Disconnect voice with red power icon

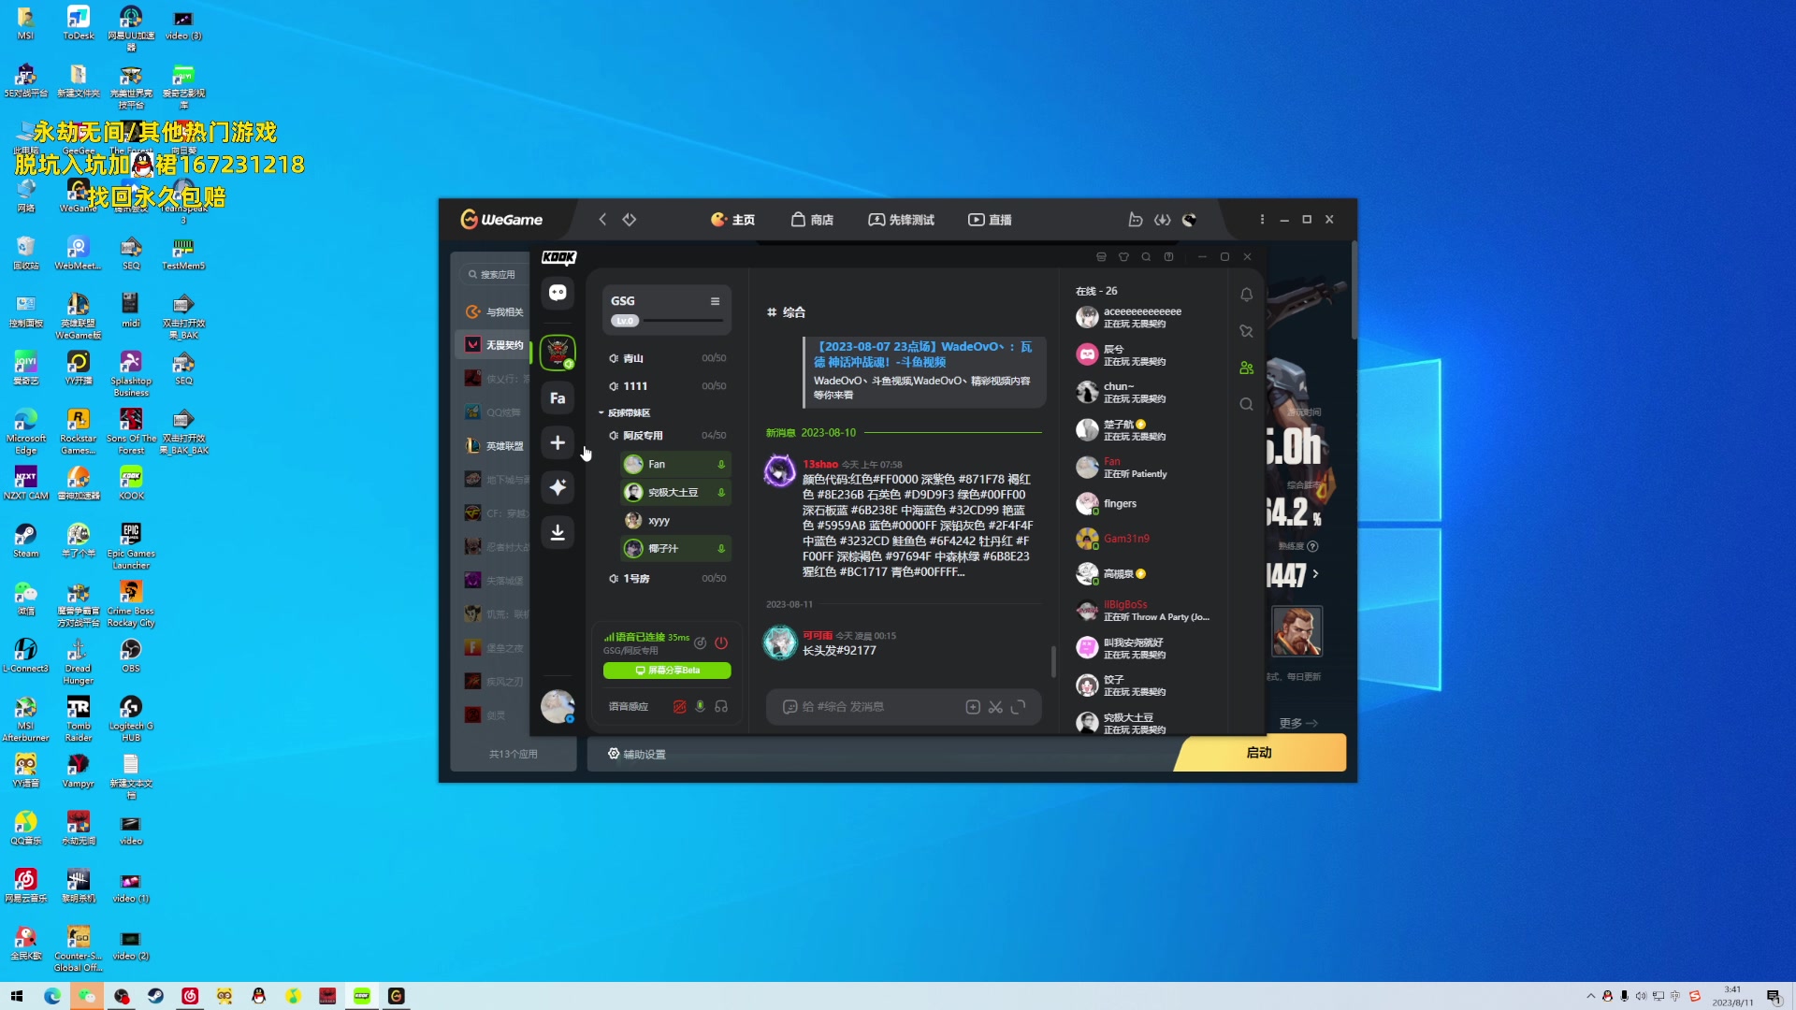pyautogui.click(x=721, y=642)
